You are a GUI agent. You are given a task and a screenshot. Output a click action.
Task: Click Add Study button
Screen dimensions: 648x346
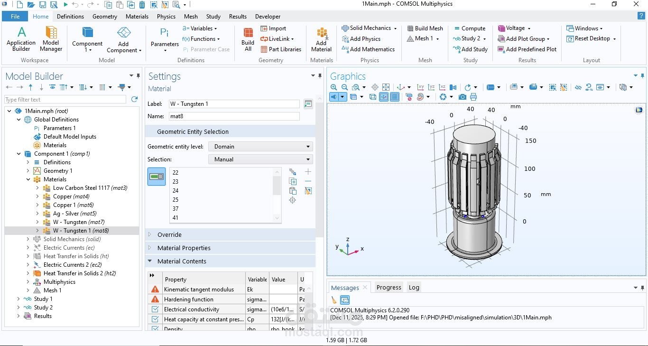[x=470, y=49]
